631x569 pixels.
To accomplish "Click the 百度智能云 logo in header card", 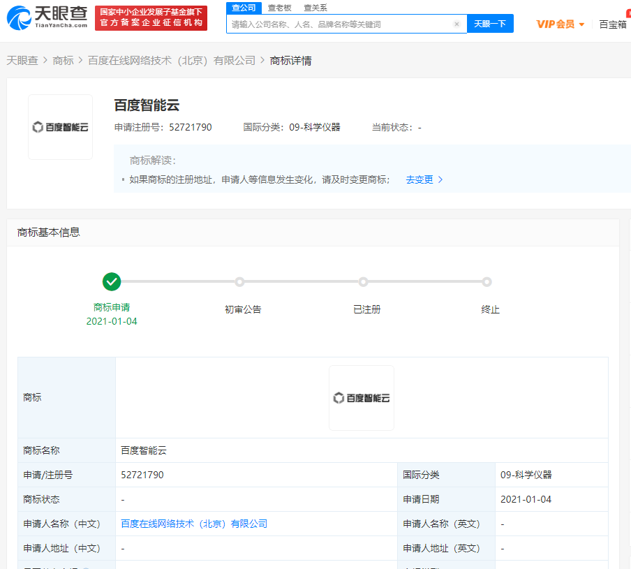I will [x=60, y=127].
